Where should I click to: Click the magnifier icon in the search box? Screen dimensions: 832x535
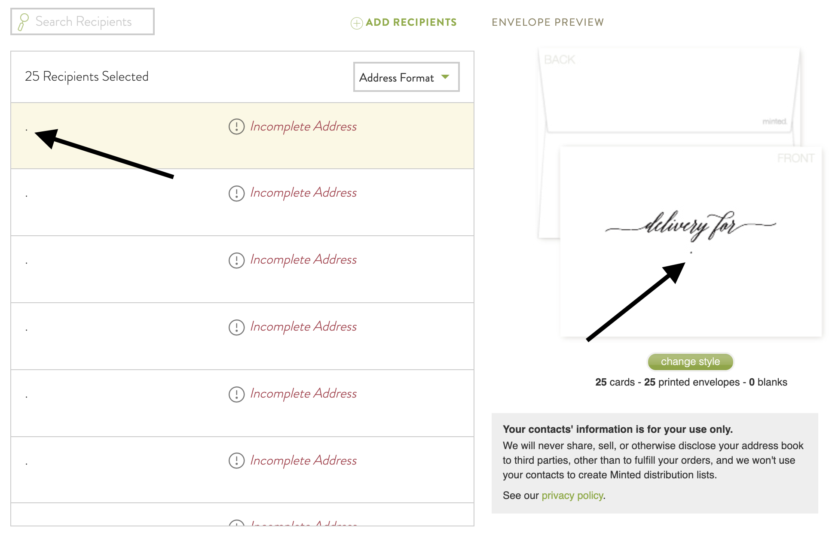[23, 22]
